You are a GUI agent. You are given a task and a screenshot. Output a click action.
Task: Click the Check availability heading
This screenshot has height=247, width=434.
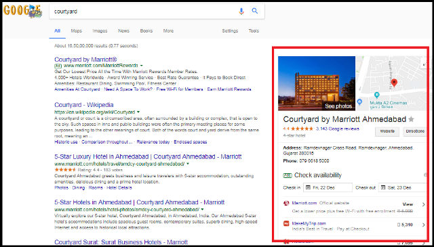[x=318, y=175]
